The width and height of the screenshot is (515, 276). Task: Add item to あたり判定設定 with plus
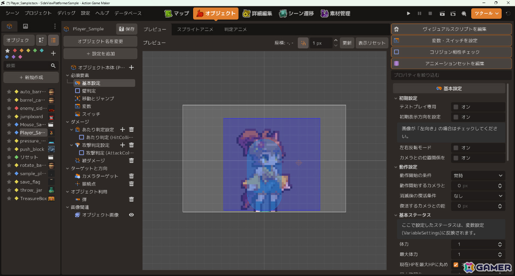[122, 130]
